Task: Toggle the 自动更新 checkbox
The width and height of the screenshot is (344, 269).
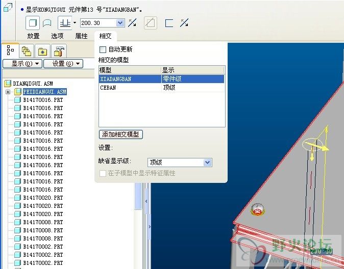Action: pyautogui.click(x=103, y=49)
